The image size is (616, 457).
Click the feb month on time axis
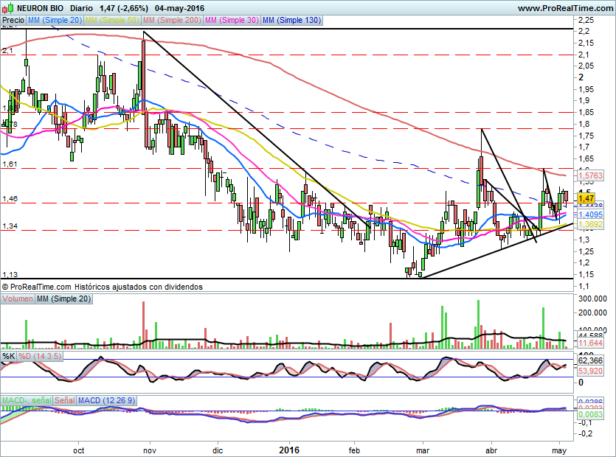pyautogui.click(x=354, y=450)
